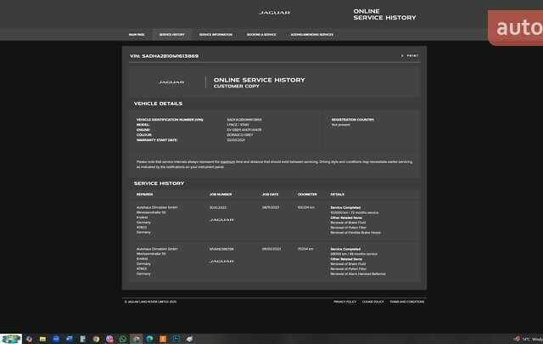543x344 pixels.
Task: Click the Repairer column header
Action: (144, 195)
